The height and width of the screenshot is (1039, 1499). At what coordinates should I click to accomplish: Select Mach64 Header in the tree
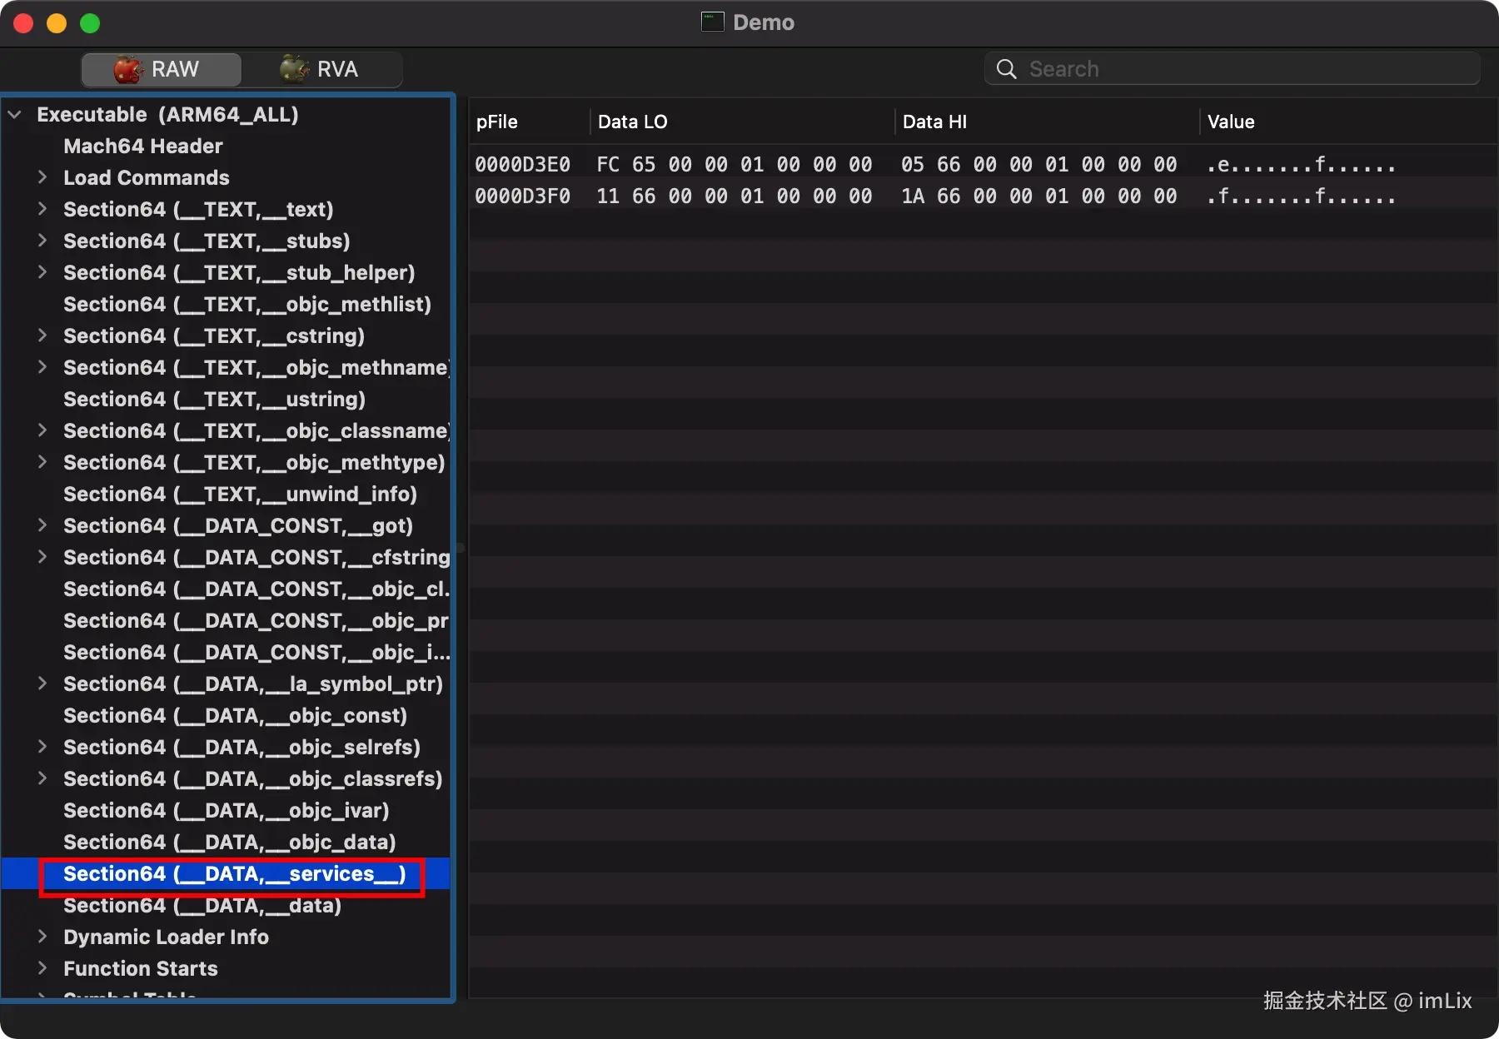click(143, 147)
